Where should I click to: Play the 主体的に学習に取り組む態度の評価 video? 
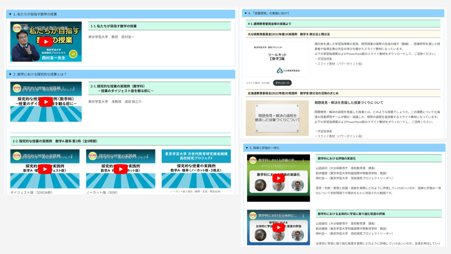pyautogui.click(x=278, y=227)
